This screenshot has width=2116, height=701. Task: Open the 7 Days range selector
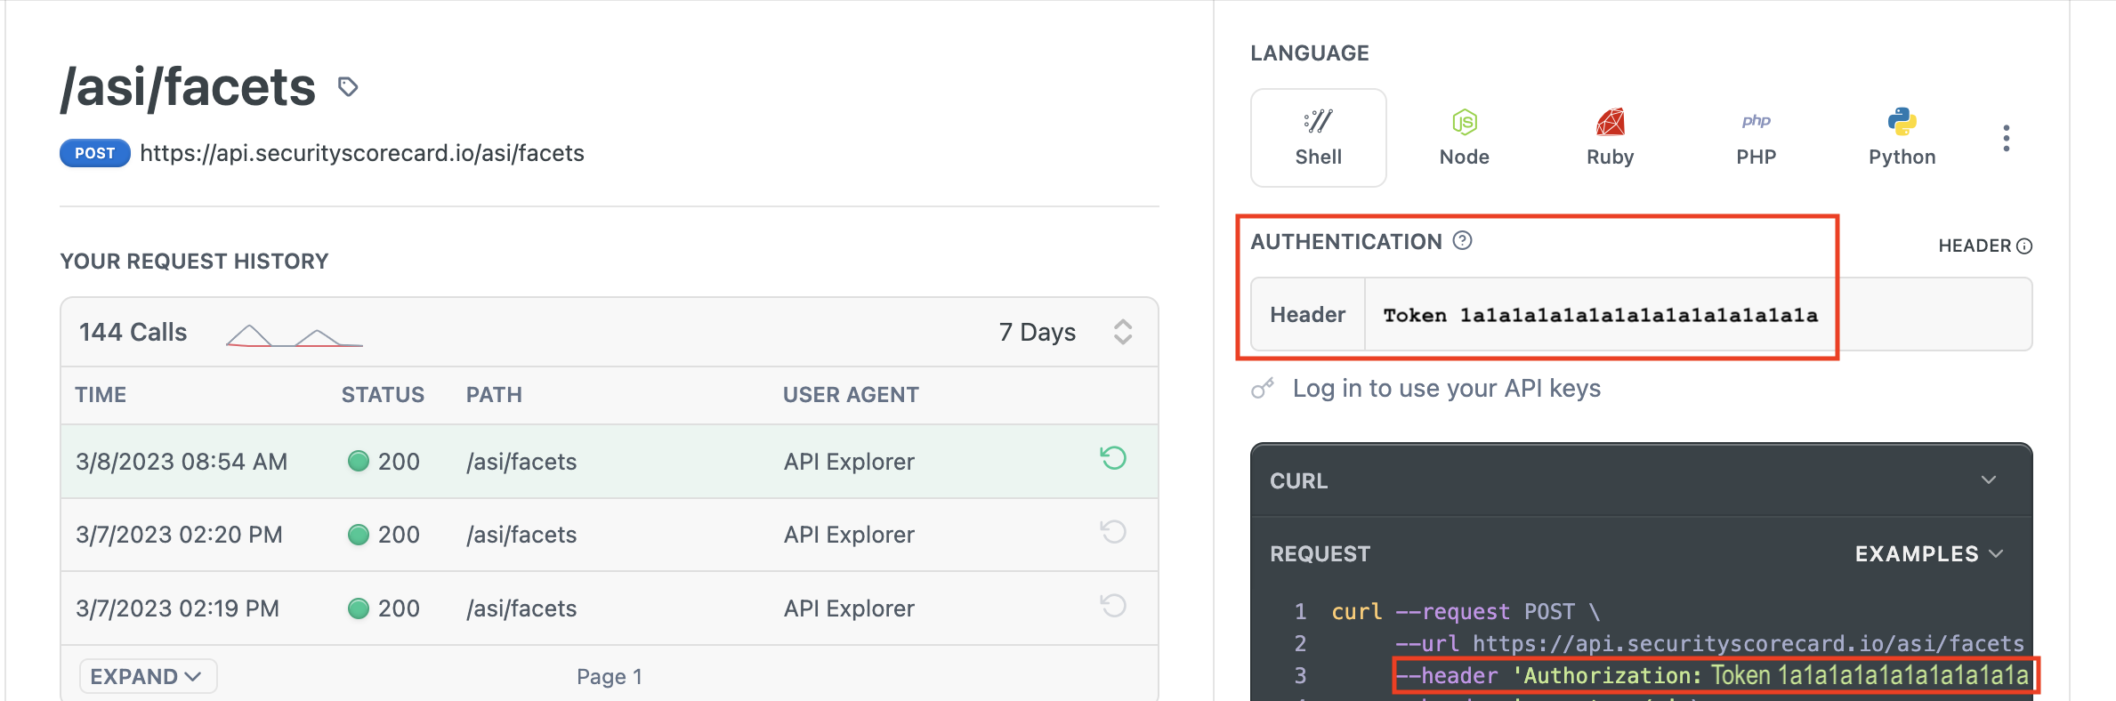pos(1066,332)
